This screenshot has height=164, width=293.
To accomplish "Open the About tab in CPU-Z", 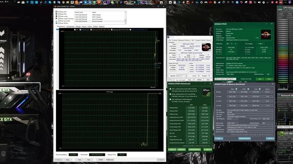I will click(x=209, y=40).
